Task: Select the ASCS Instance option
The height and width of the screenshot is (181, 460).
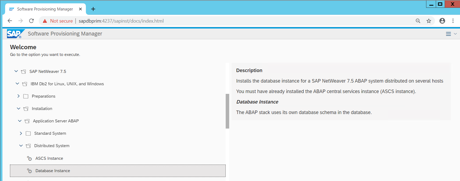Action: [x=49, y=158]
